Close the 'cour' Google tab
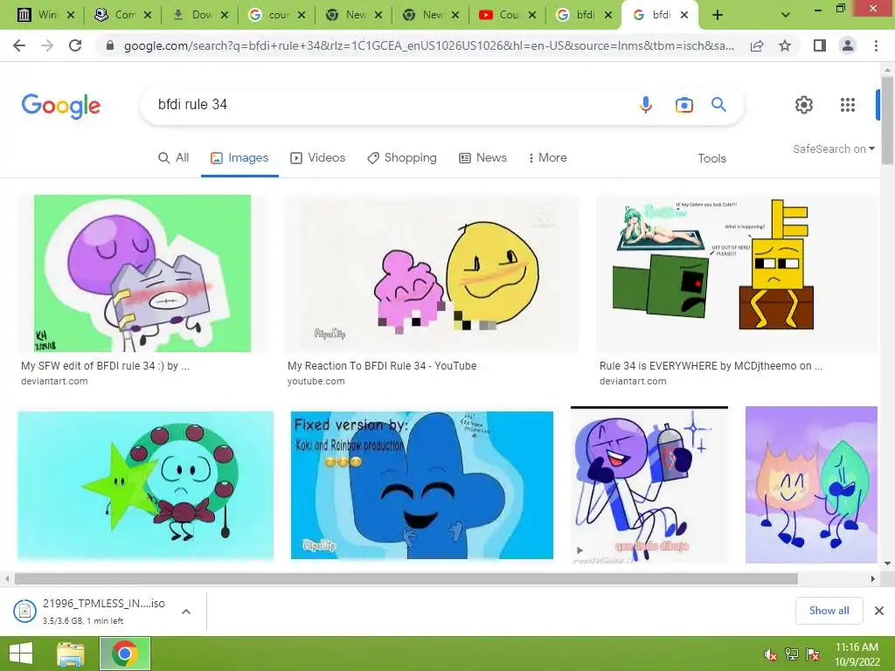Screen dimensions: 895x671 point(302,15)
